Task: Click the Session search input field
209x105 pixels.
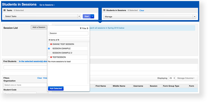Action: point(68,33)
